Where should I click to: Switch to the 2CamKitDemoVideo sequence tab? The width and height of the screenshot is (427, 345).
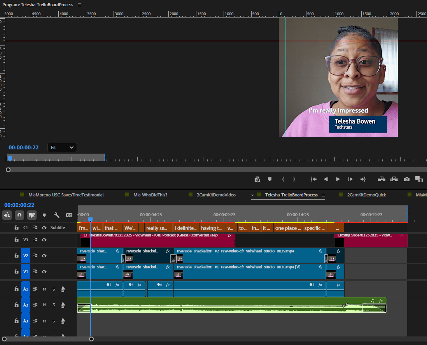[216, 195]
